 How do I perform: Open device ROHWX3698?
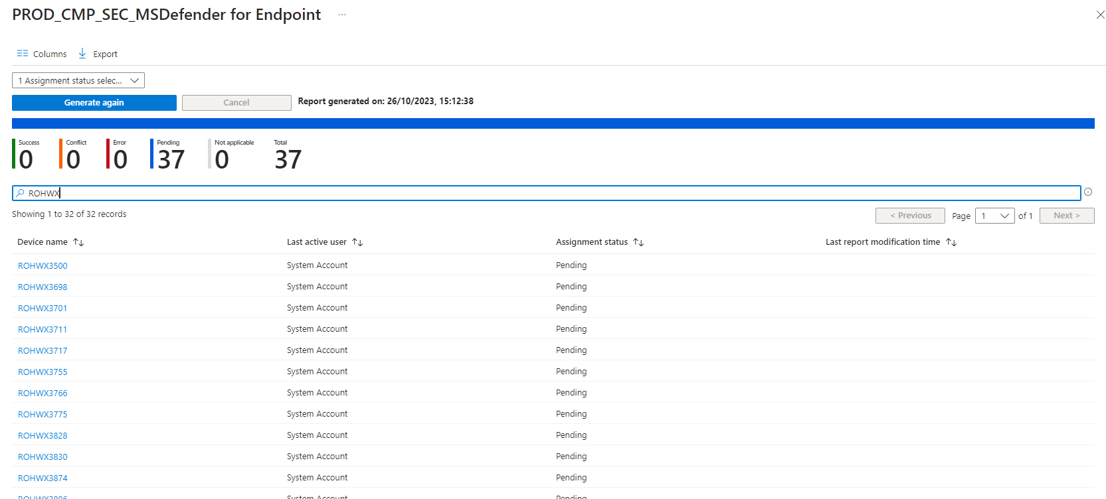[x=43, y=287]
